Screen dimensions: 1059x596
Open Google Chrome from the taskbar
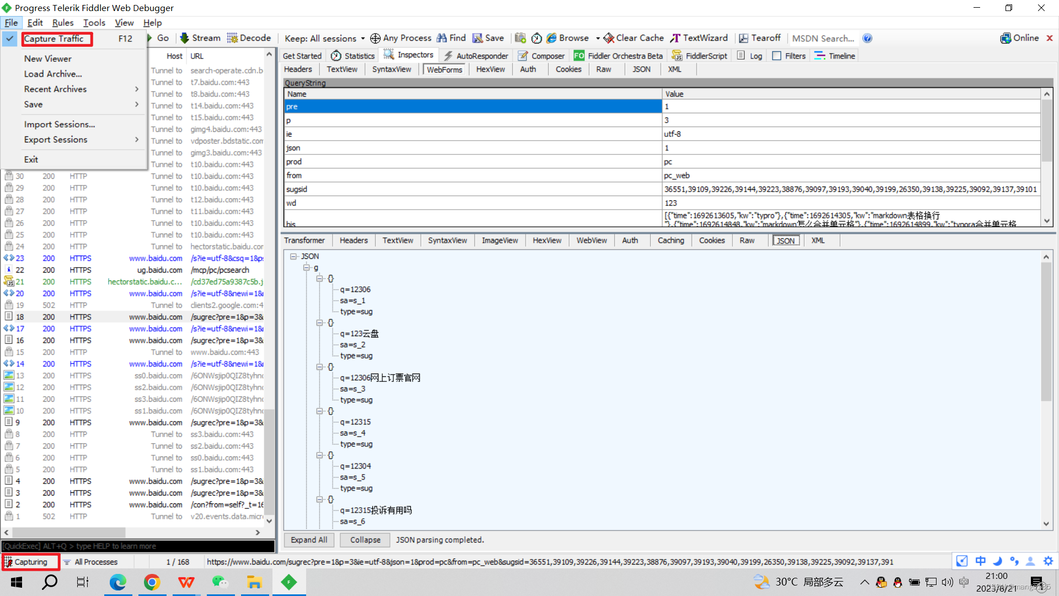tap(152, 582)
